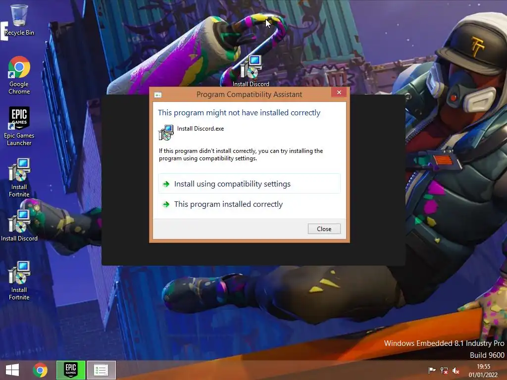Choose Install using compatibility settings

250,184
